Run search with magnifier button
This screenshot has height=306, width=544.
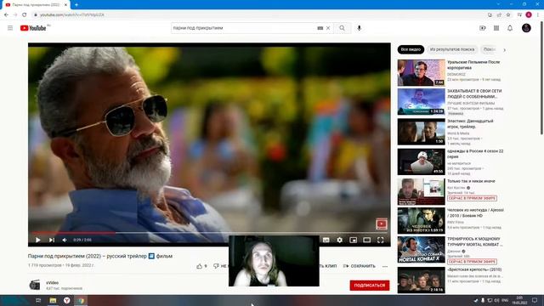coord(342,28)
